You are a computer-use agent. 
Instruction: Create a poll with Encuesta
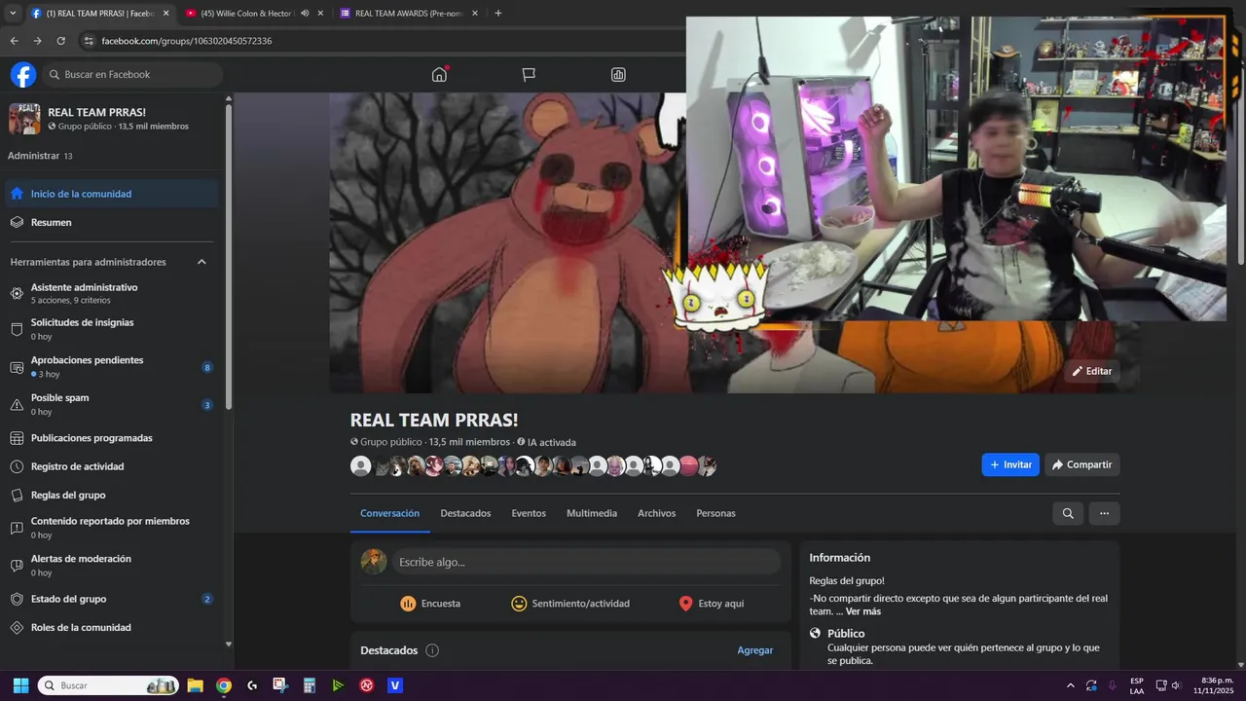(430, 604)
